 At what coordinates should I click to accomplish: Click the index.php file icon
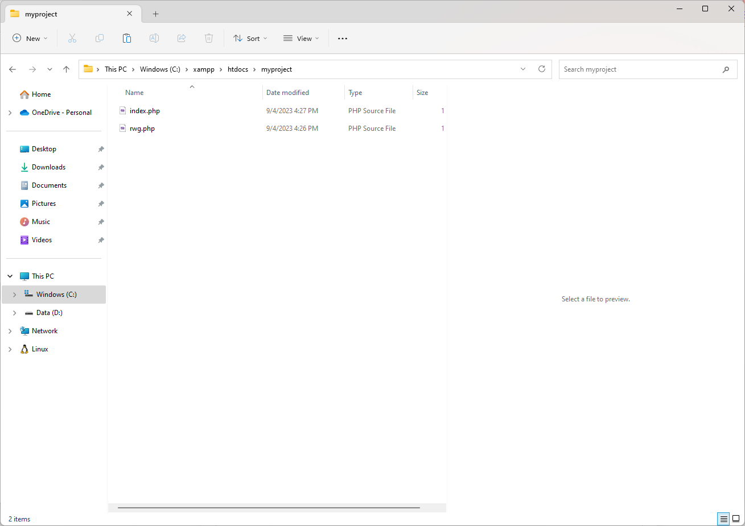tap(122, 110)
